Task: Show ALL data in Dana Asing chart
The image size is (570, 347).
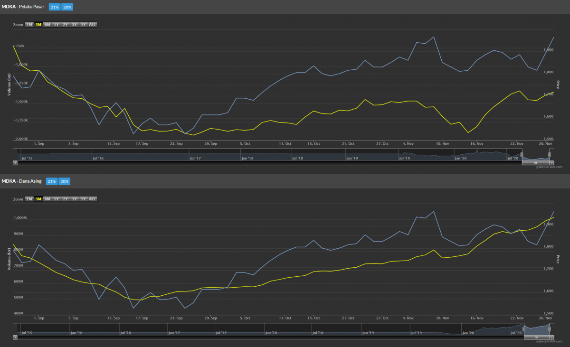Action: [x=93, y=198]
